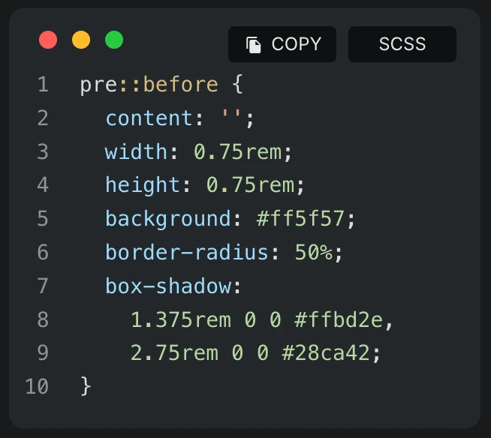Image resolution: width=491 pixels, height=438 pixels.
Task: Click the COPY button
Action: [x=282, y=44]
